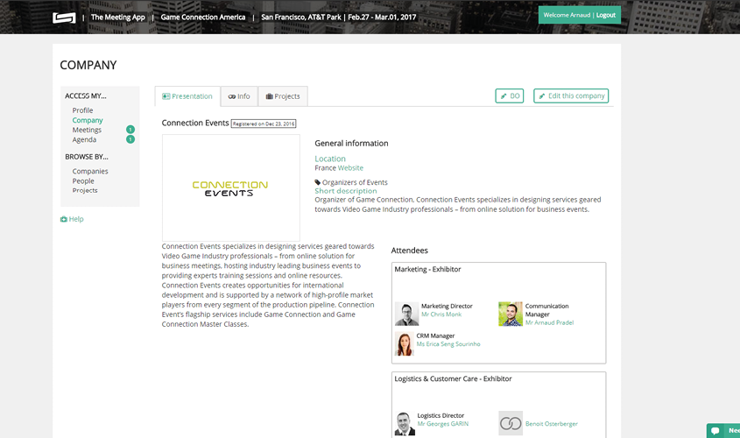
Task: Click the BO button
Action: 509,95
